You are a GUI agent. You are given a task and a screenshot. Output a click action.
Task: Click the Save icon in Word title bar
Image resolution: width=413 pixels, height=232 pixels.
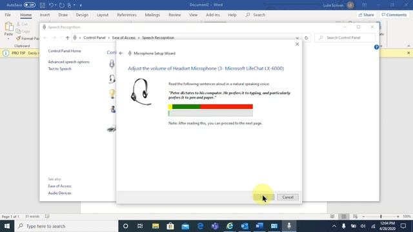click(x=43, y=5)
